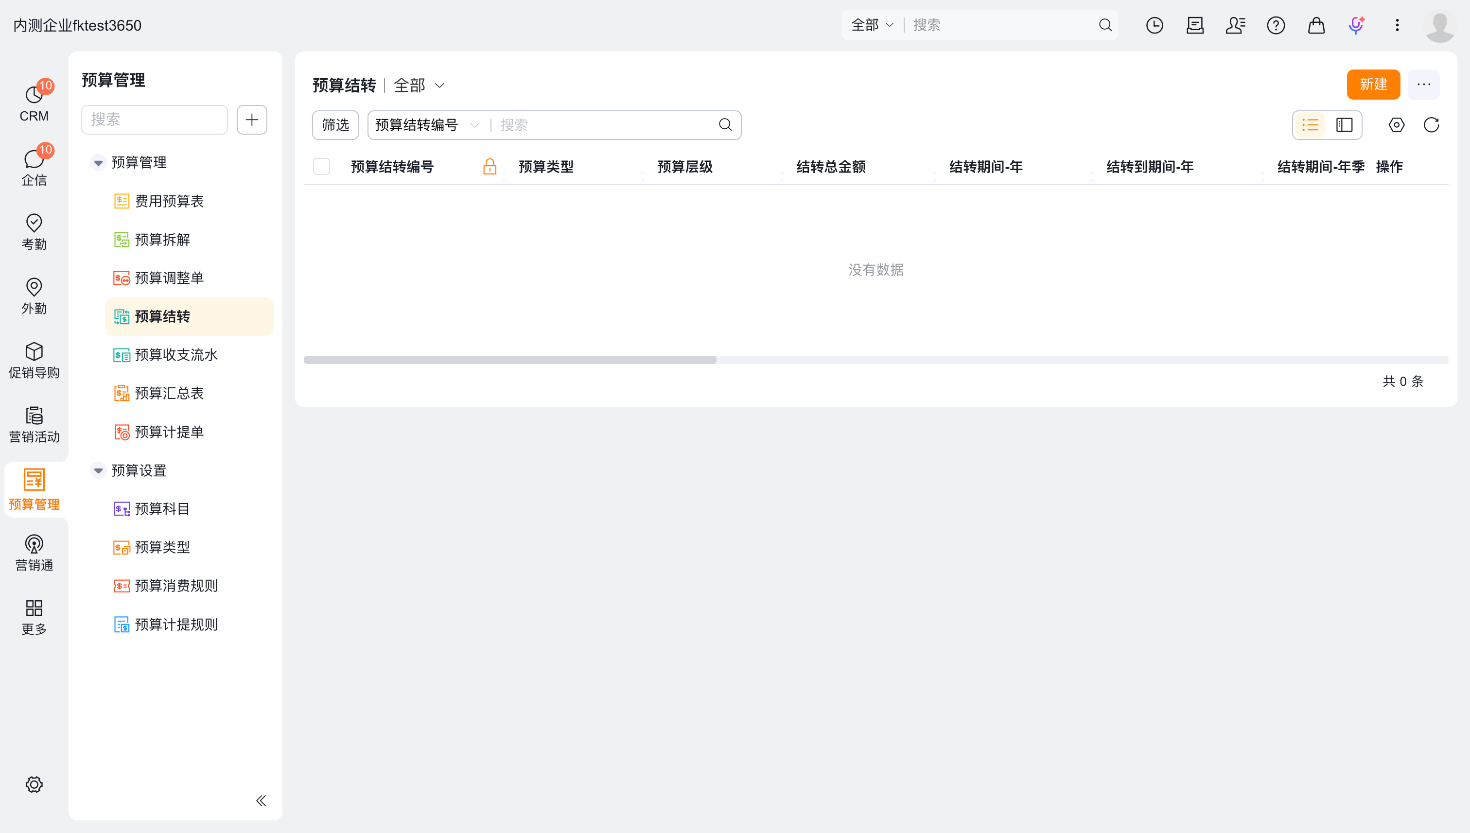Open the ellipsis more-actions button beside 新建
Viewport: 1470px width, 833px height.
[x=1424, y=85]
